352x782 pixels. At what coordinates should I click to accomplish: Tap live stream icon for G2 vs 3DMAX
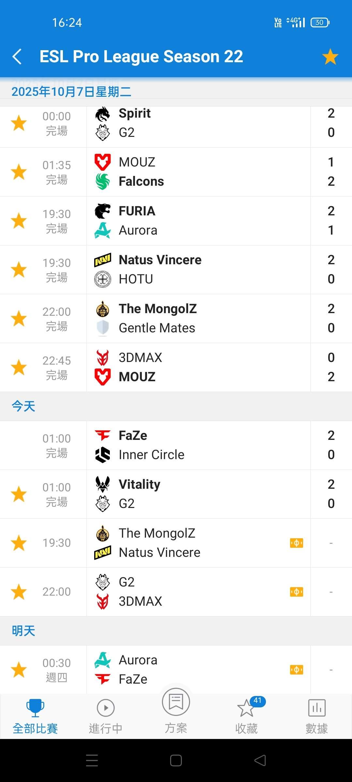coord(296,592)
